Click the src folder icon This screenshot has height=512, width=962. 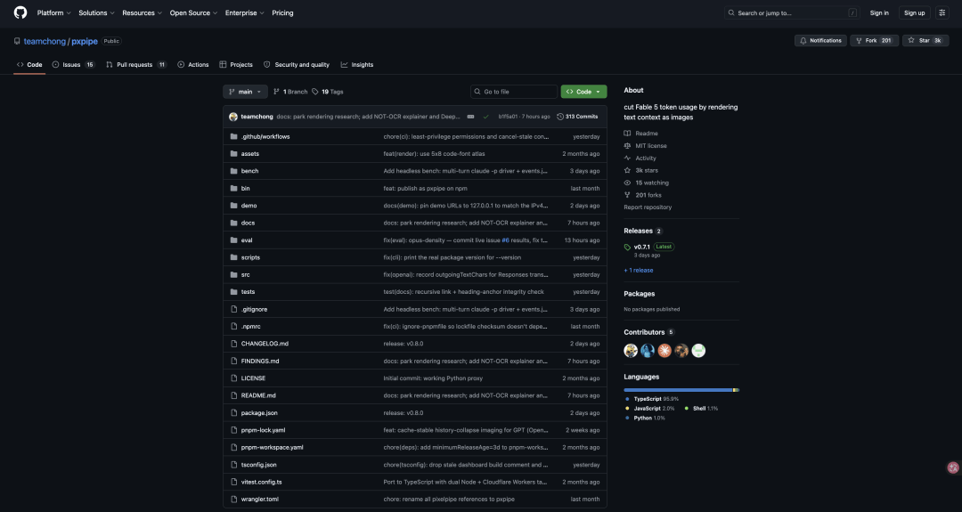pos(233,275)
